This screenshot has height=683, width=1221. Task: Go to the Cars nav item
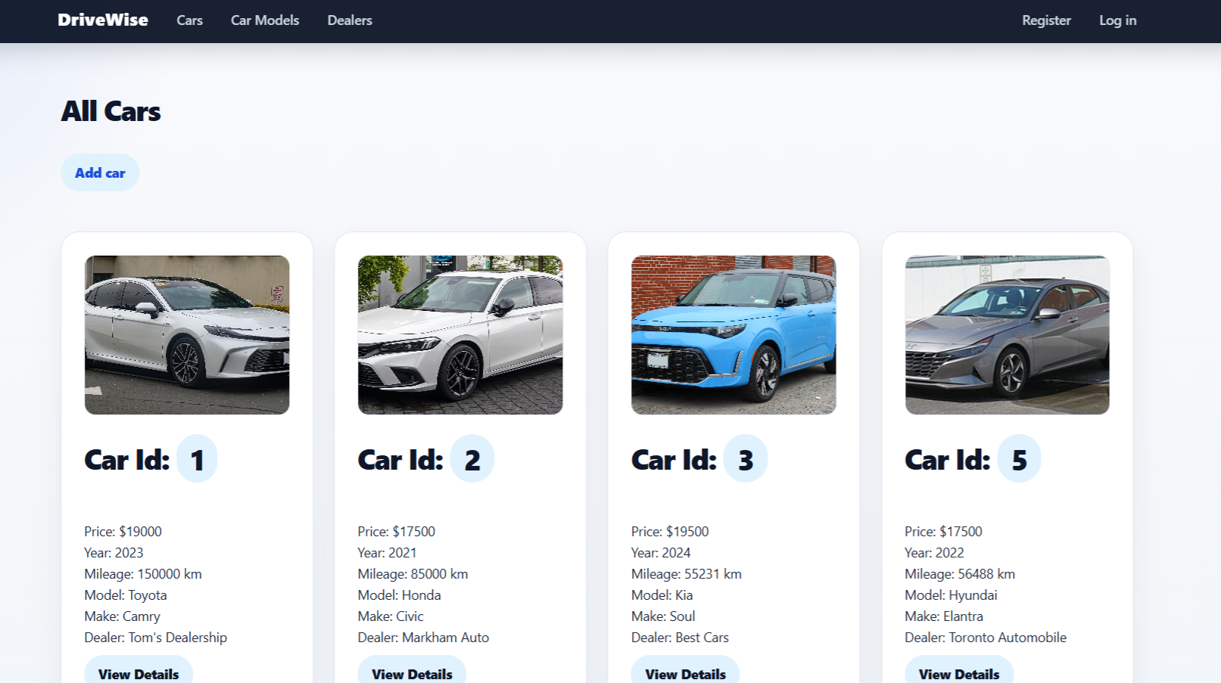(189, 20)
